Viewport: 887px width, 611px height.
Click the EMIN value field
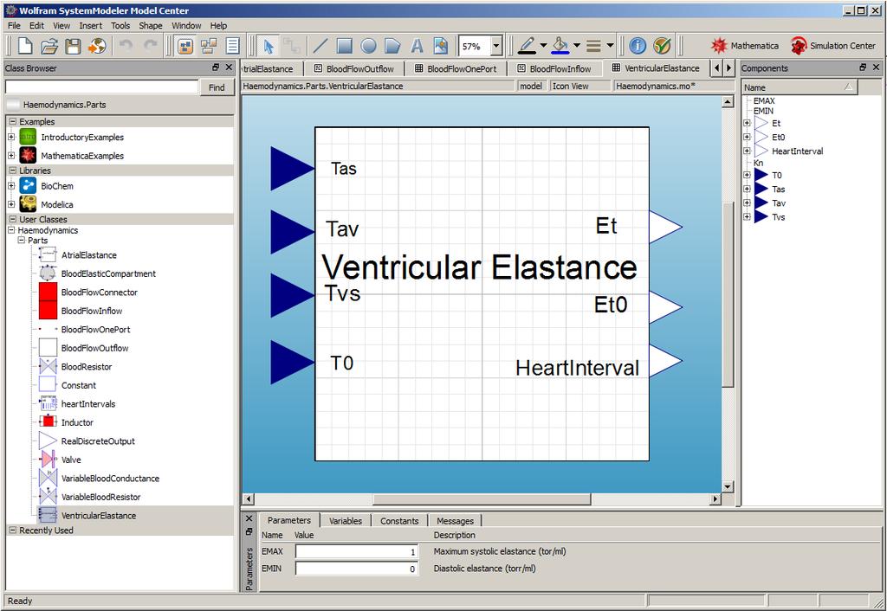point(356,569)
